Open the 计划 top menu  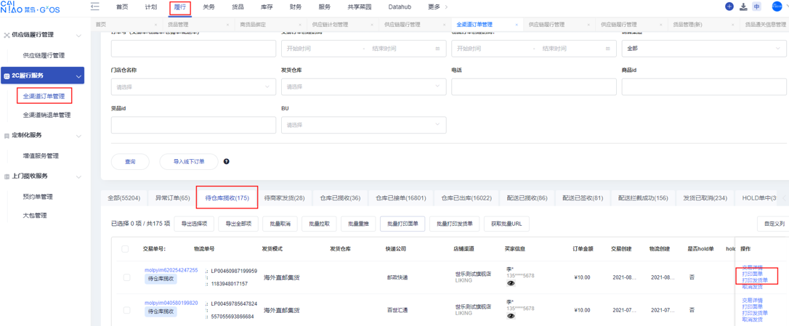click(150, 7)
